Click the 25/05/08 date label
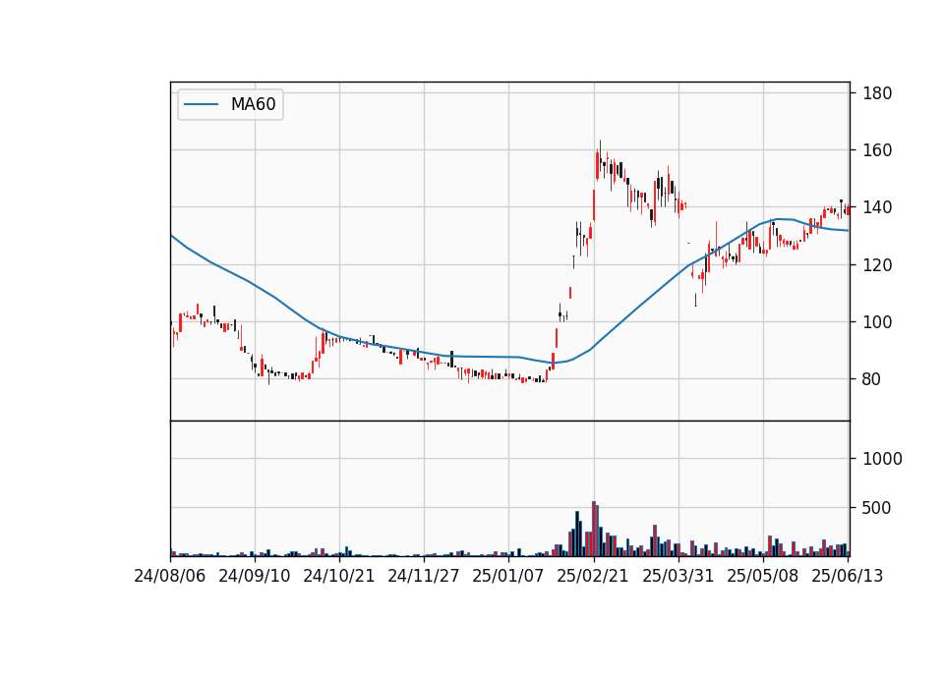The image size is (944, 678). click(x=763, y=576)
